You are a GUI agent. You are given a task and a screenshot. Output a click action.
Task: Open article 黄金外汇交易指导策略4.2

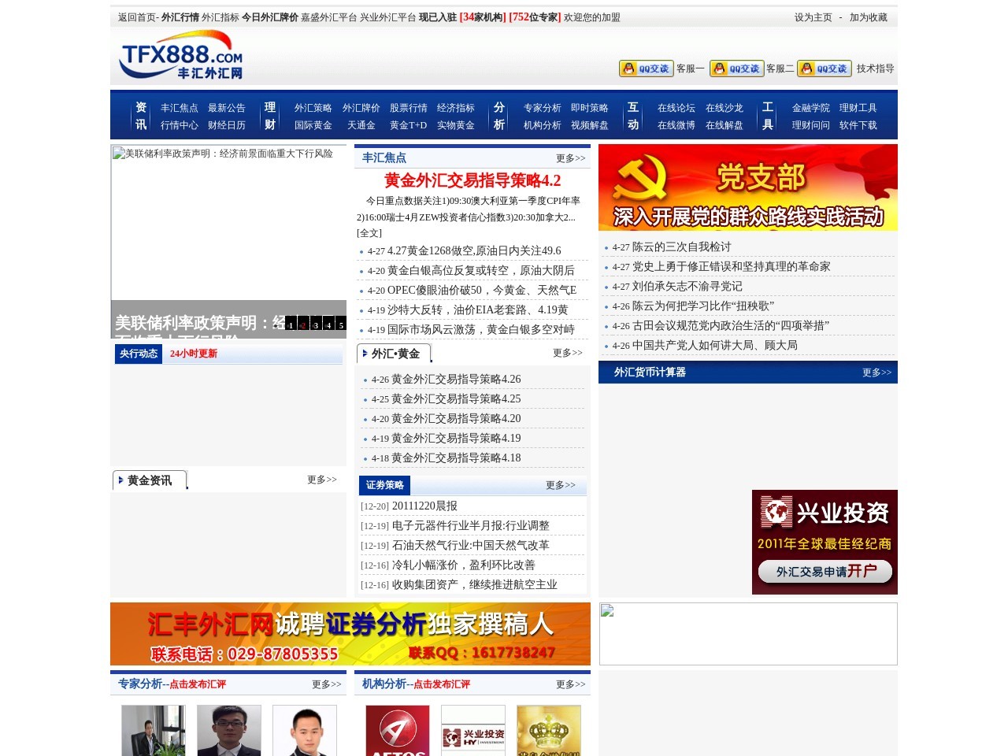(x=472, y=180)
